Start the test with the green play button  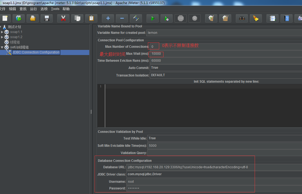point(152,18)
